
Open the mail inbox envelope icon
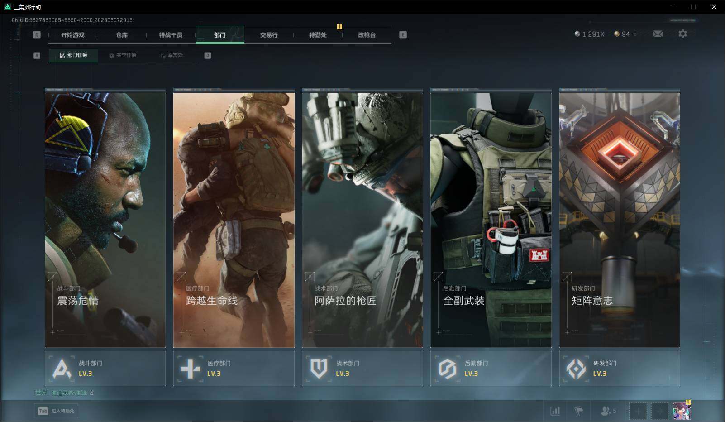(658, 34)
